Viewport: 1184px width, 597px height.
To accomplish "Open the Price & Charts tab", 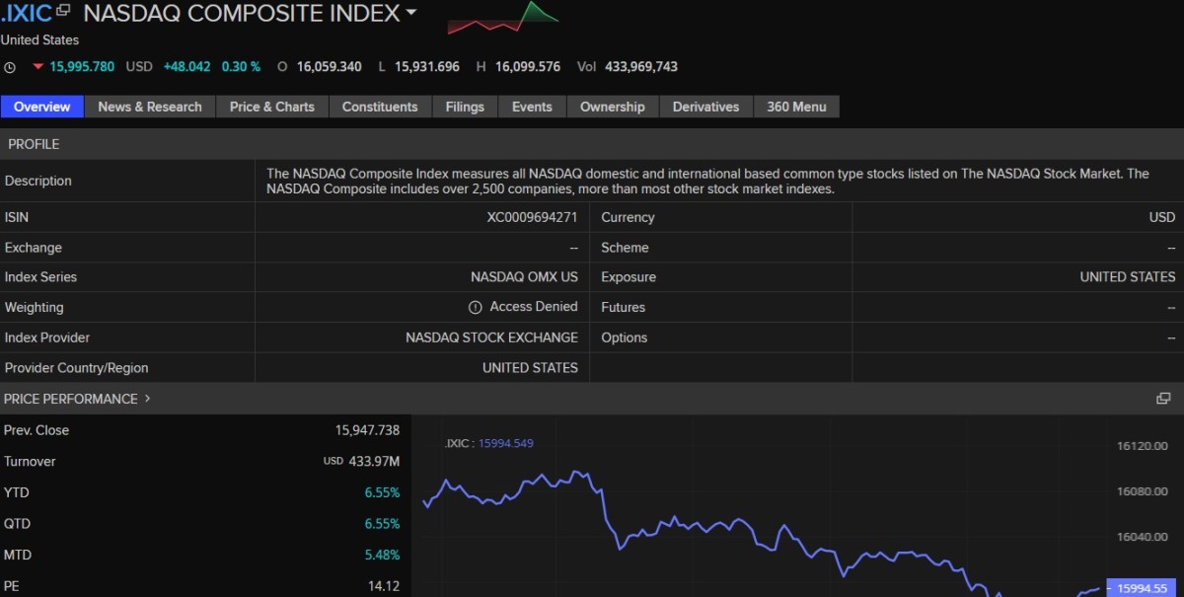I will (271, 107).
